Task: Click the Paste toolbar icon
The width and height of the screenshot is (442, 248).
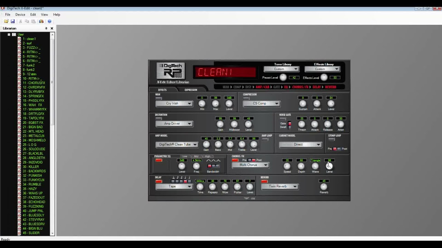Action: (x=33, y=21)
